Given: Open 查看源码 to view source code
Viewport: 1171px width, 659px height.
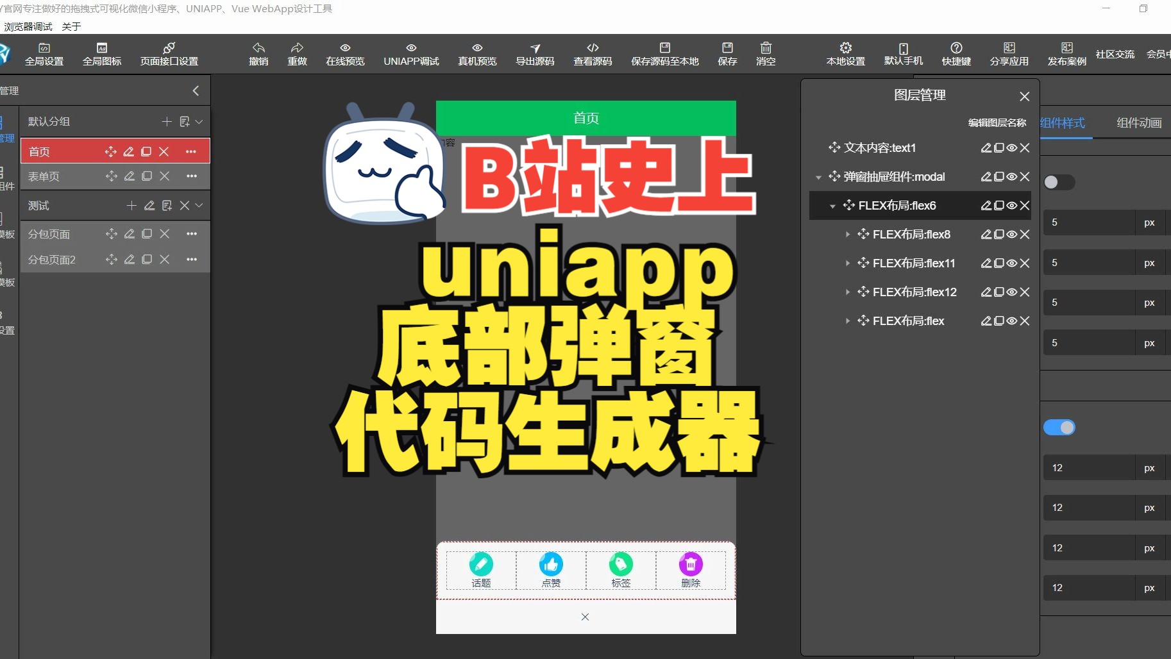Looking at the screenshot, I should click(592, 54).
